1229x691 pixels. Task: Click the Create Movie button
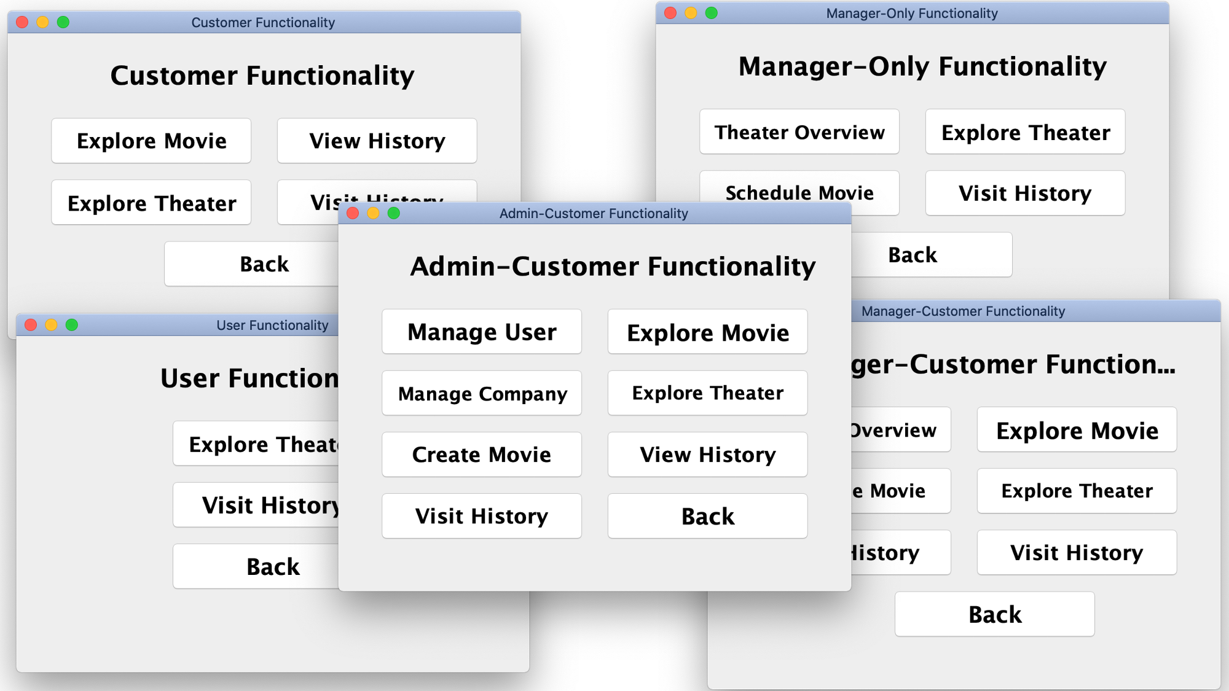coord(481,455)
